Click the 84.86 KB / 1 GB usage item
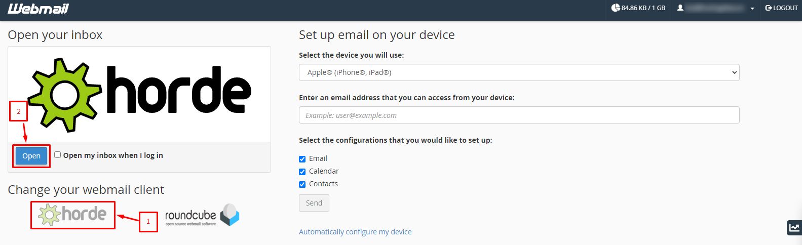 638,8
